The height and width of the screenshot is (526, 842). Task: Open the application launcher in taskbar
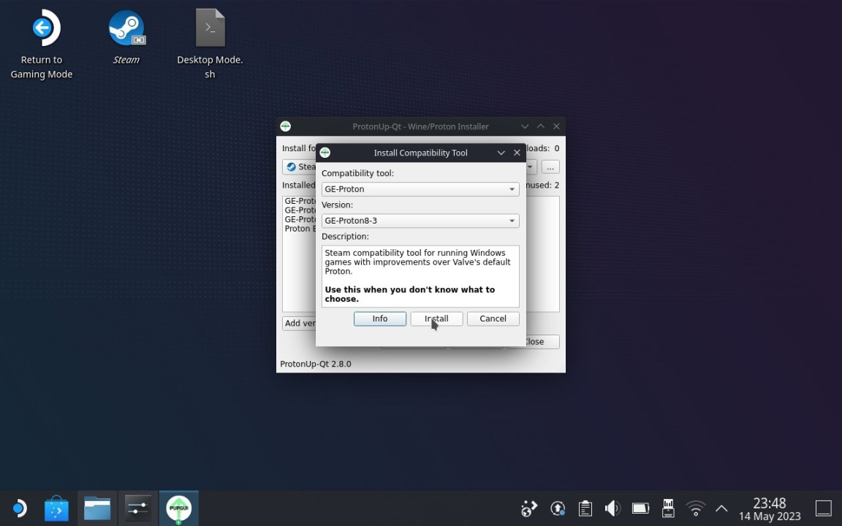19,508
